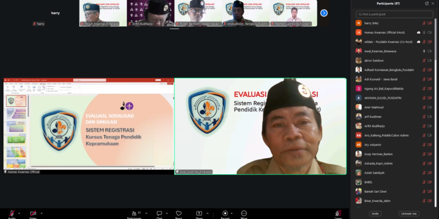Click camera icon of abror baidowi

[430, 61]
